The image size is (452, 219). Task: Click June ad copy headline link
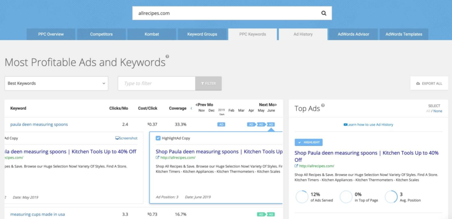point(219,152)
